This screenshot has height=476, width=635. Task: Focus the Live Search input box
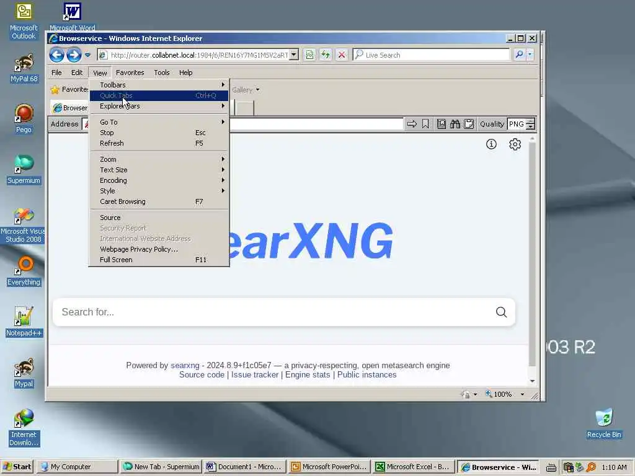click(432, 55)
